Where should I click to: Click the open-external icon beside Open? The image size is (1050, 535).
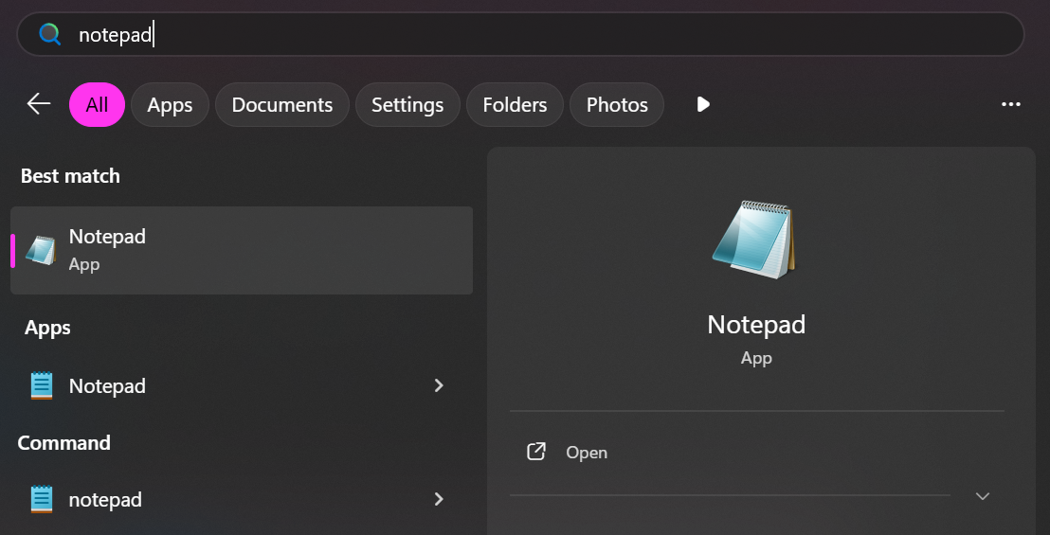pos(535,452)
